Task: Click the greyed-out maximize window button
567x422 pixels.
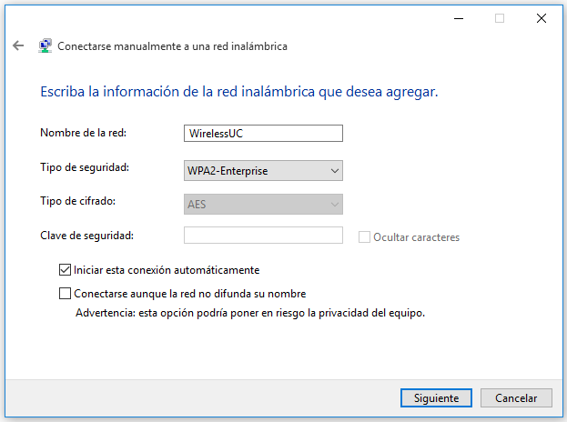Action: click(x=500, y=17)
